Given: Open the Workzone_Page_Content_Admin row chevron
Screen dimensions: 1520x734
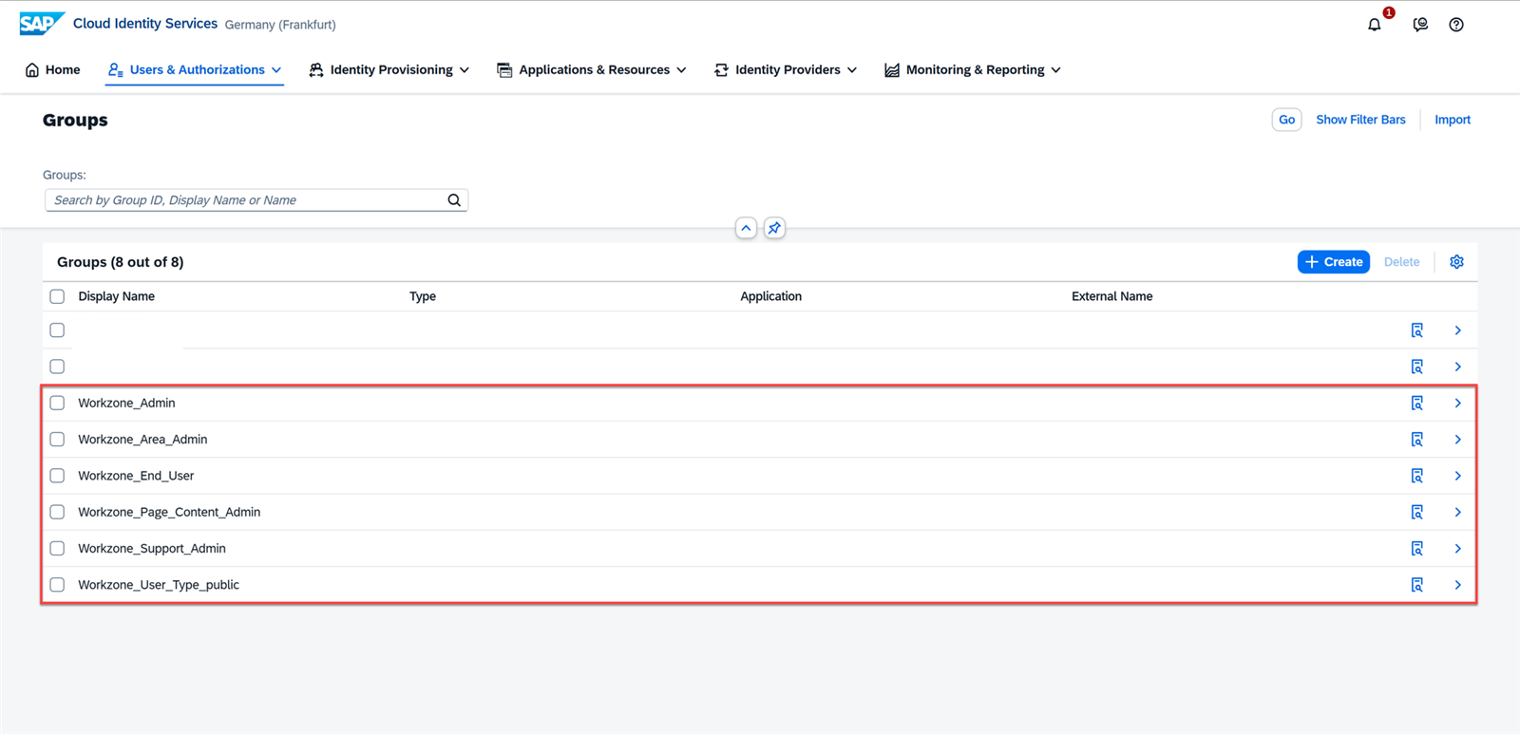Looking at the screenshot, I should 1457,513.
